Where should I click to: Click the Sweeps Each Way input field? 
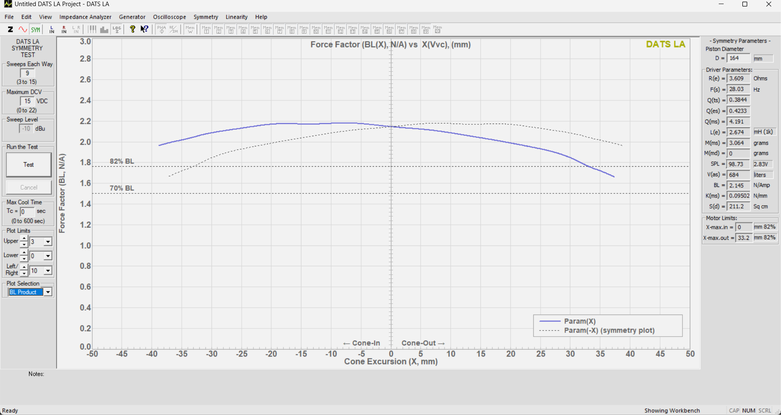(27, 73)
